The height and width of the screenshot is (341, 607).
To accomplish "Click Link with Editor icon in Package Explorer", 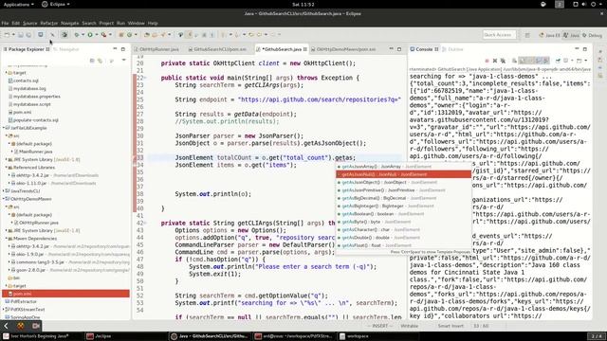I will [x=100, y=61].
